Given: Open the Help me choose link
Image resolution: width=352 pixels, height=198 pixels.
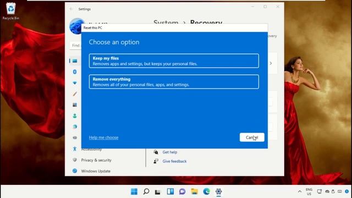Looking at the screenshot, I should (103, 137).
